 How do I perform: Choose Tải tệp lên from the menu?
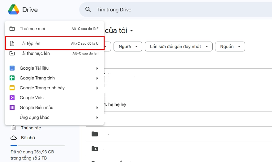click(x=54, y=43)
